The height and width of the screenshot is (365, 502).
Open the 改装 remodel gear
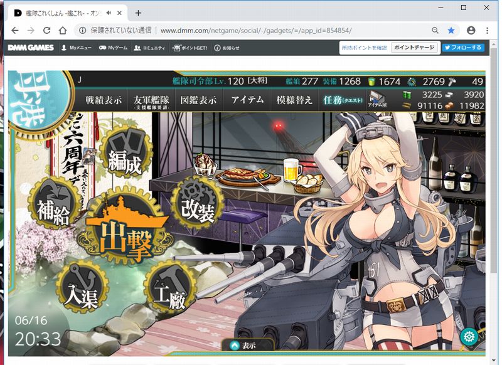click(198, 203)
